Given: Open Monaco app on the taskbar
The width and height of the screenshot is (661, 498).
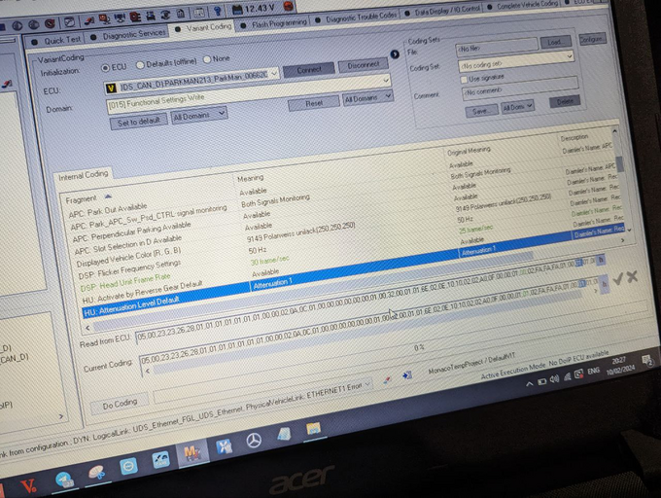Looking at the screenshot, I should (192, 453).
